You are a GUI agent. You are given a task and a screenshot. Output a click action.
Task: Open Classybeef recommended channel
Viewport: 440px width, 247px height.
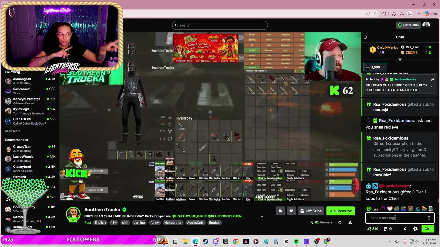coord(30,168)
